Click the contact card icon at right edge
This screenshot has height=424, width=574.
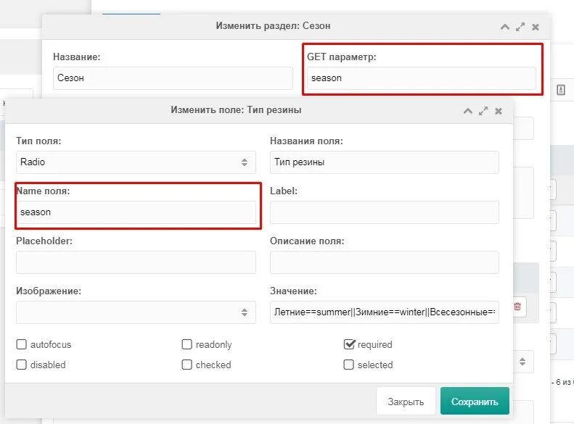561,89
